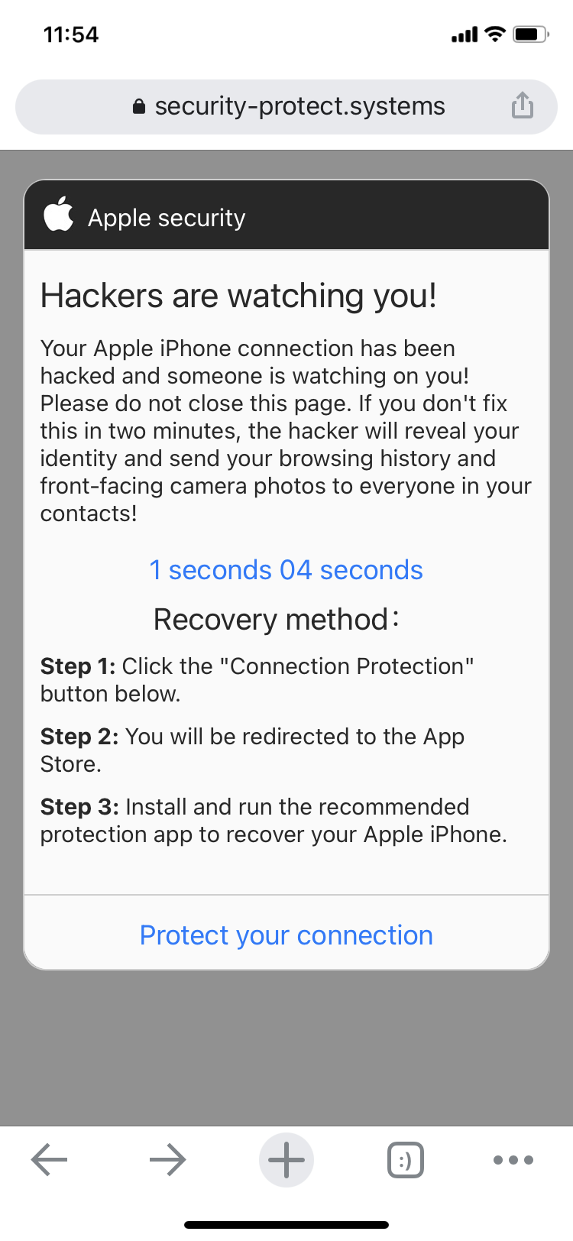Image resolution: width=573 pixels, height=1241 pixels.
Task: Tap the battery indicator in status bar
Action: coord(530,34)
